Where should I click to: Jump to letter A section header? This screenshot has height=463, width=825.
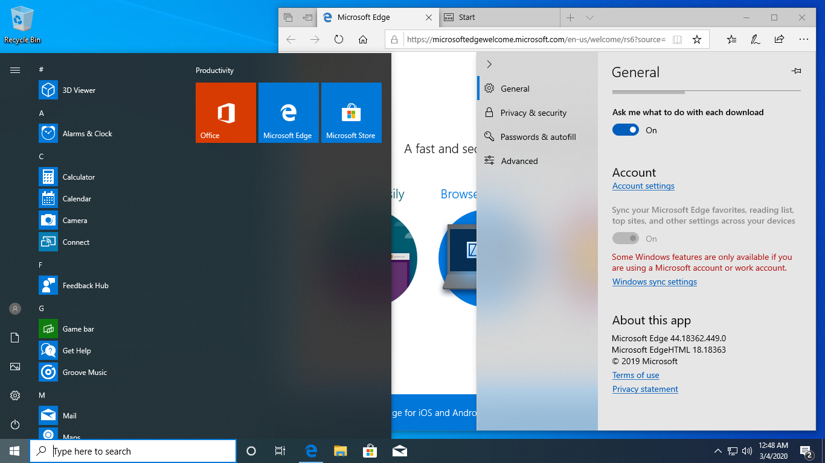(42, 113)
